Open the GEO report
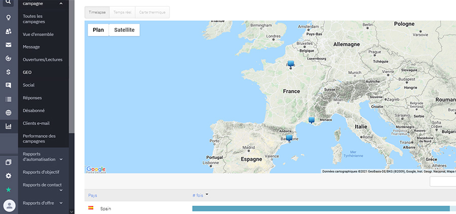Viewport: 456px width, 214px height. pyautogui.click(x=27, y=72)
